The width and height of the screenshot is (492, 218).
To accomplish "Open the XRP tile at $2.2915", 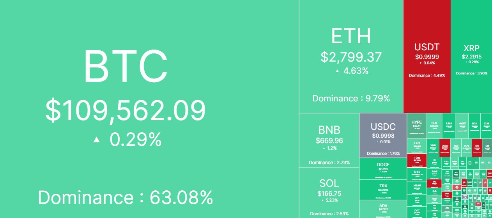I will click(471, 57).
